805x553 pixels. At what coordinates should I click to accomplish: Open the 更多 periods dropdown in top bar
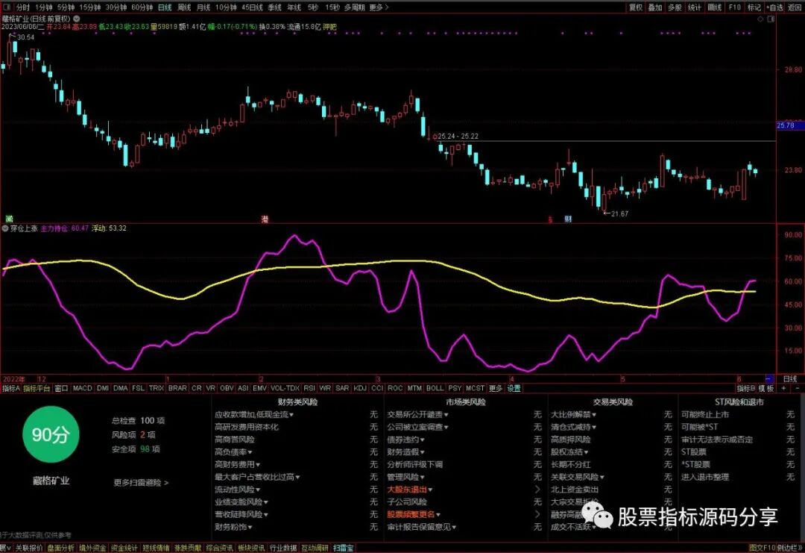379,7
